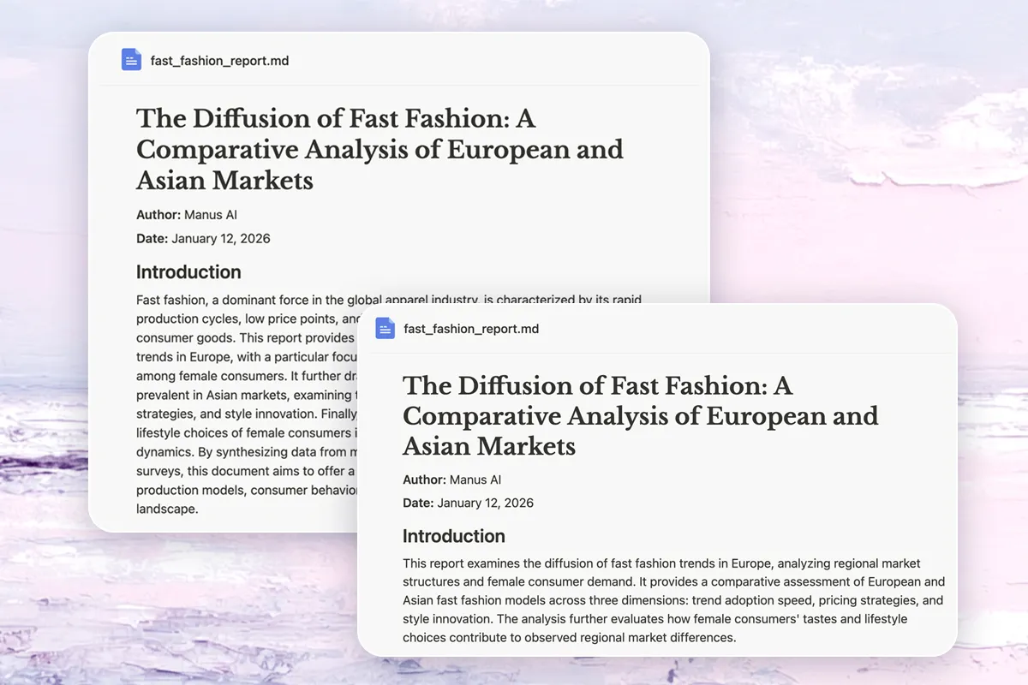Image resolution: width=1028 pixels, height=685 pixels.
Task: Select fast_fashion_report.md filename in the back card
Action: point(219,61)
